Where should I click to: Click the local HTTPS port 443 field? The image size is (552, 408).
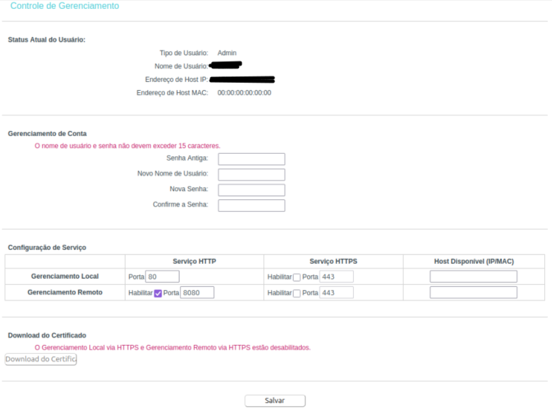(x=336, y=277)
